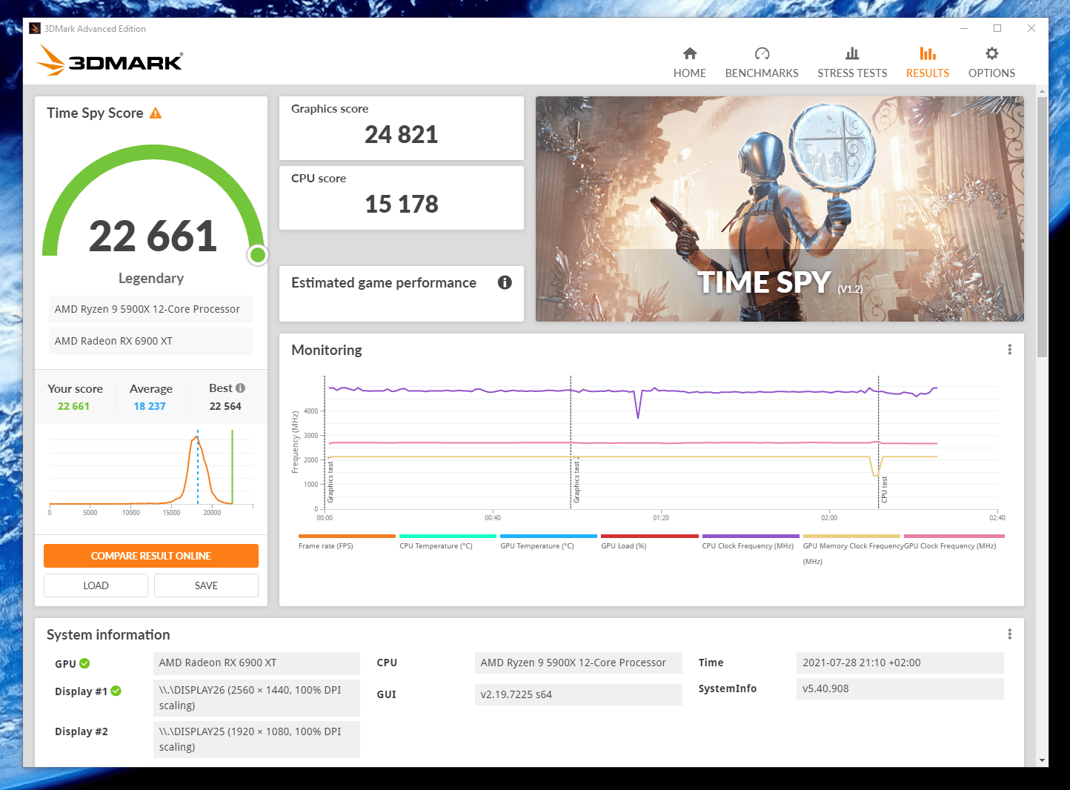The height and width of the screenshot is (790, 1070).
Task: Click the Estimated game performance card
Action: coord(402,293)
